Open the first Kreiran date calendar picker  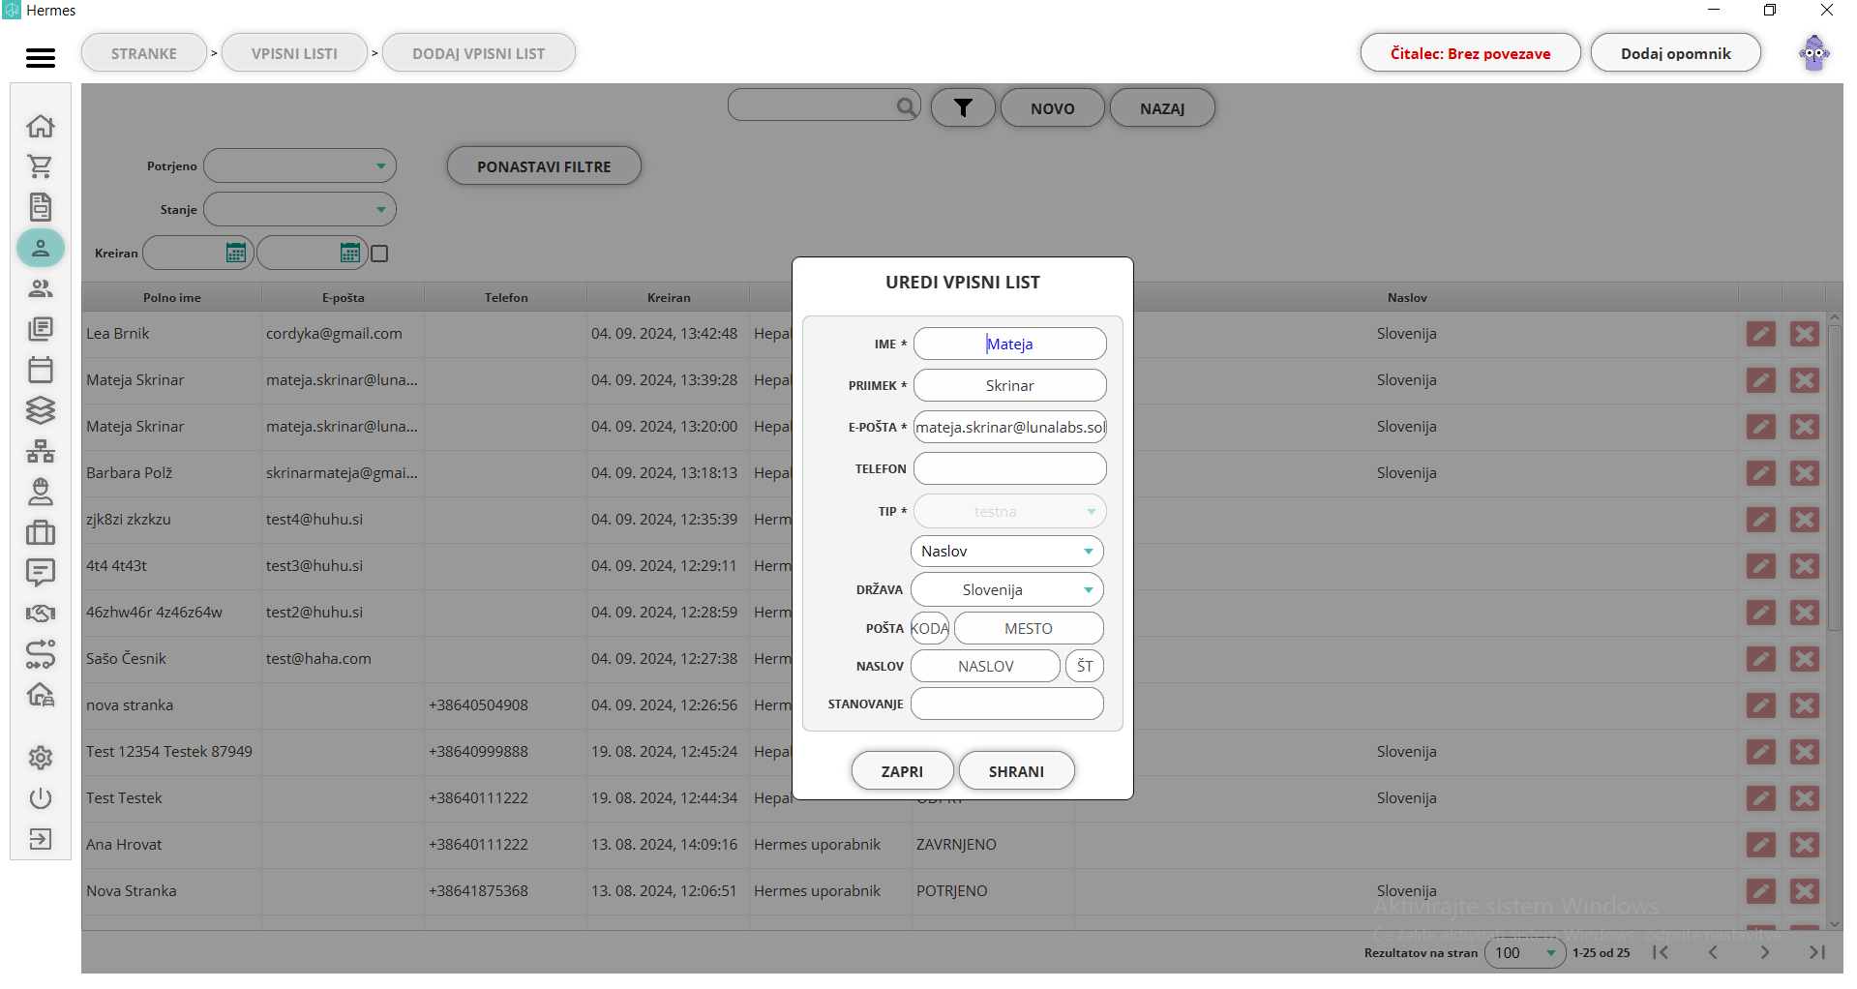click(x=235, y=254)
